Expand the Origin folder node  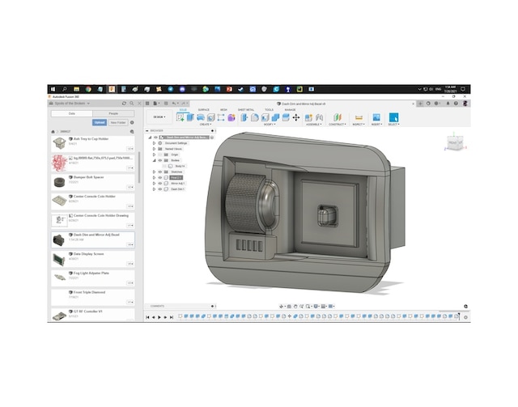point(154,155)
